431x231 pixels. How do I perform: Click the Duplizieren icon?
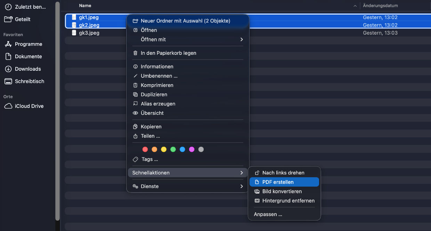click(136, 95)
